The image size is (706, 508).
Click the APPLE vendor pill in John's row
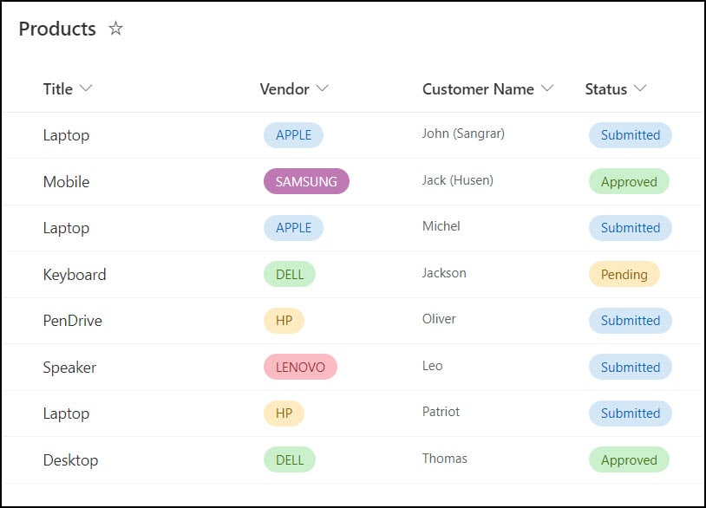coord(293,135)
